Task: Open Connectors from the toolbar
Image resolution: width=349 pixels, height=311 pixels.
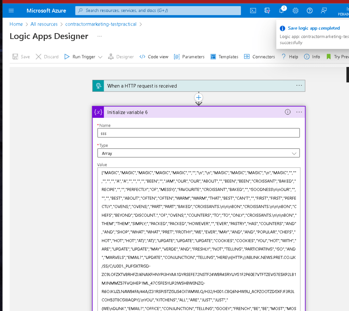Action: [260, 57]
